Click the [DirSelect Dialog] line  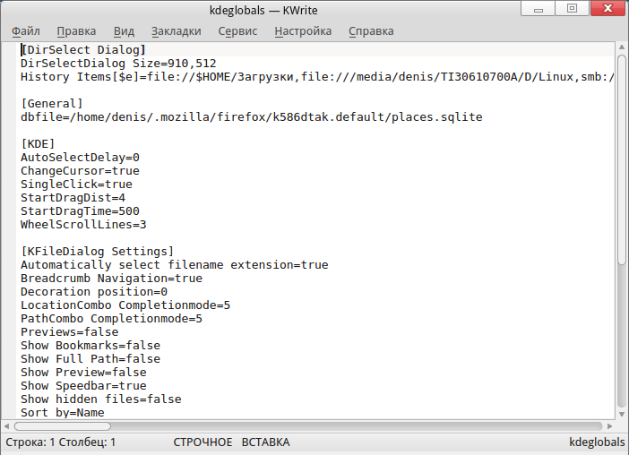tap(83, 49)
